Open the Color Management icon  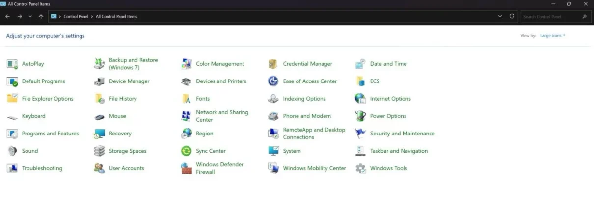[x=187, y=64]
